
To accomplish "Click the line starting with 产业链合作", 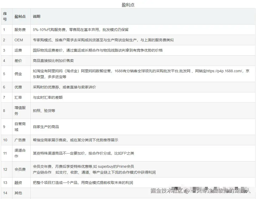I will pos(94,172).
